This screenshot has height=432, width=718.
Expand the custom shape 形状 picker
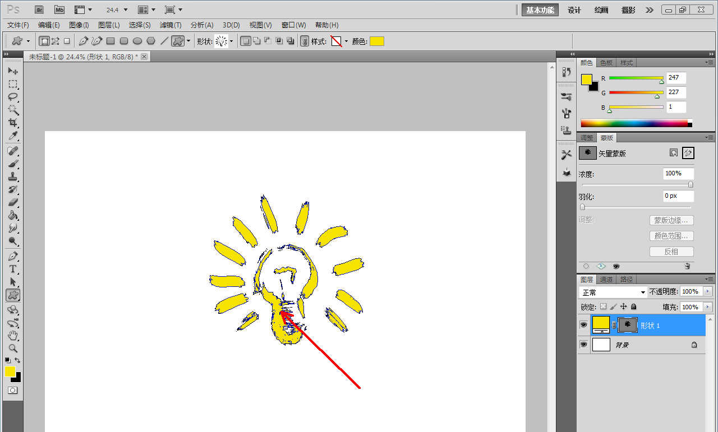[x=231, y=41]
